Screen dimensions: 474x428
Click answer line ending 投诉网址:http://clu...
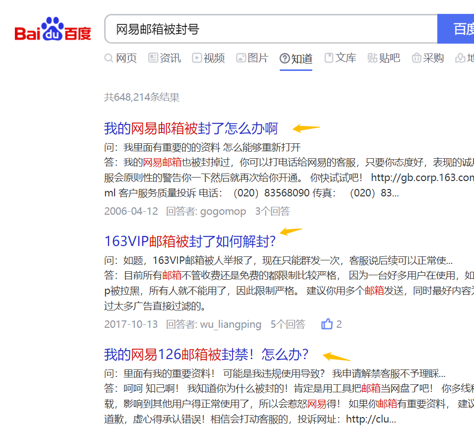250,419
